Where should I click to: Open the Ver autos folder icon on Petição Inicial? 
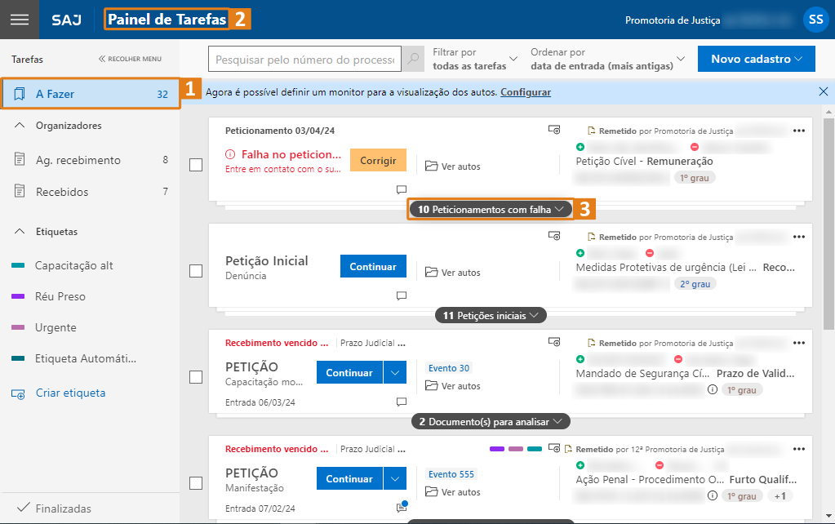431,272
